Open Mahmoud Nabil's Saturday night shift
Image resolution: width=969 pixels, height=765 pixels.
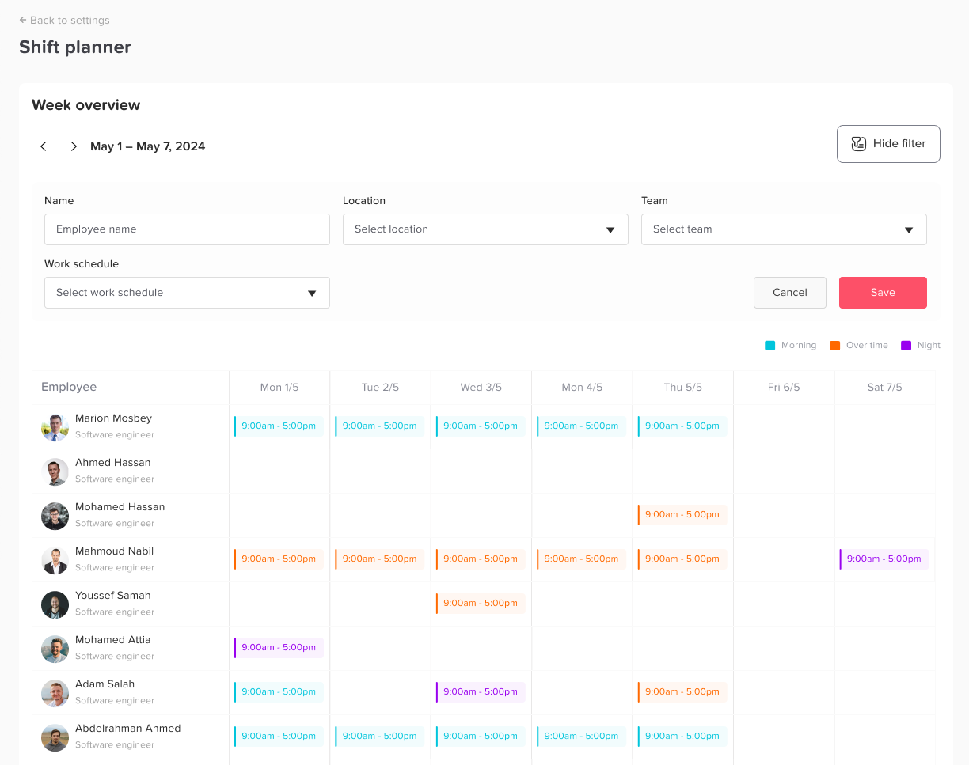(x=883, y=559)
